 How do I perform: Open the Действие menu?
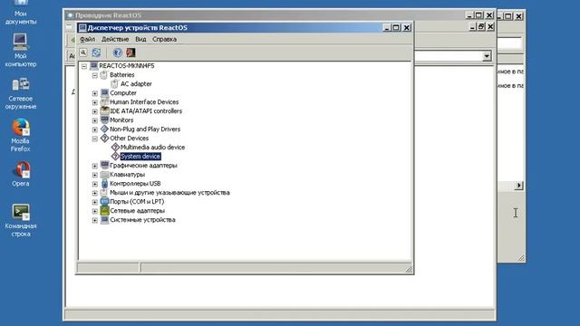pyautogui.click(x=115, y=39)
